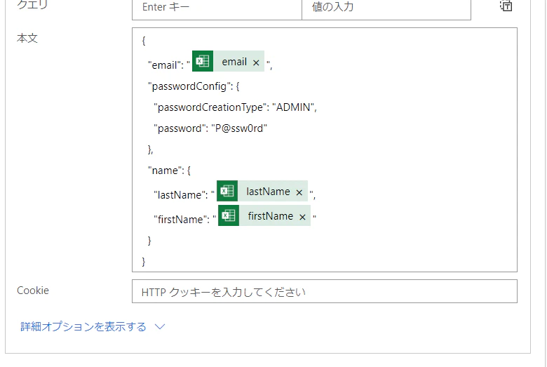The height and width of the screenshot is (367, 547).
Task: Remove the email dynamic content token
Action: click(x=256, y=62)
